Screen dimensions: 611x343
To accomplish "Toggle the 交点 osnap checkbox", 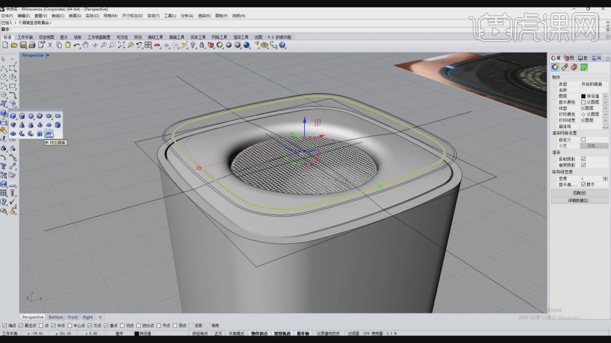I will click(90, 326).
